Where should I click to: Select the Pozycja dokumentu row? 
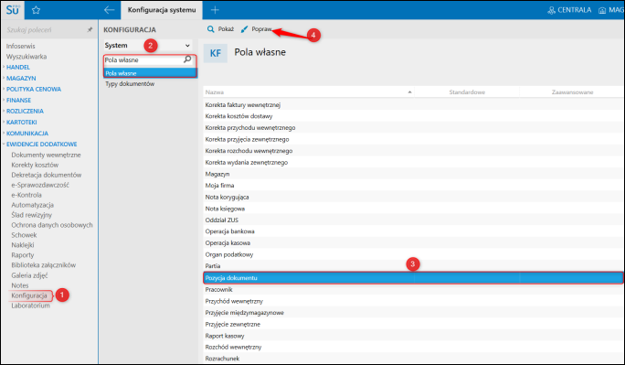pyautogui.click(x=413, y=278)
